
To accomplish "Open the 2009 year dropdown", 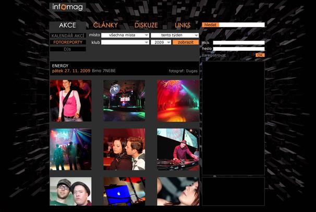I will 161,42.
